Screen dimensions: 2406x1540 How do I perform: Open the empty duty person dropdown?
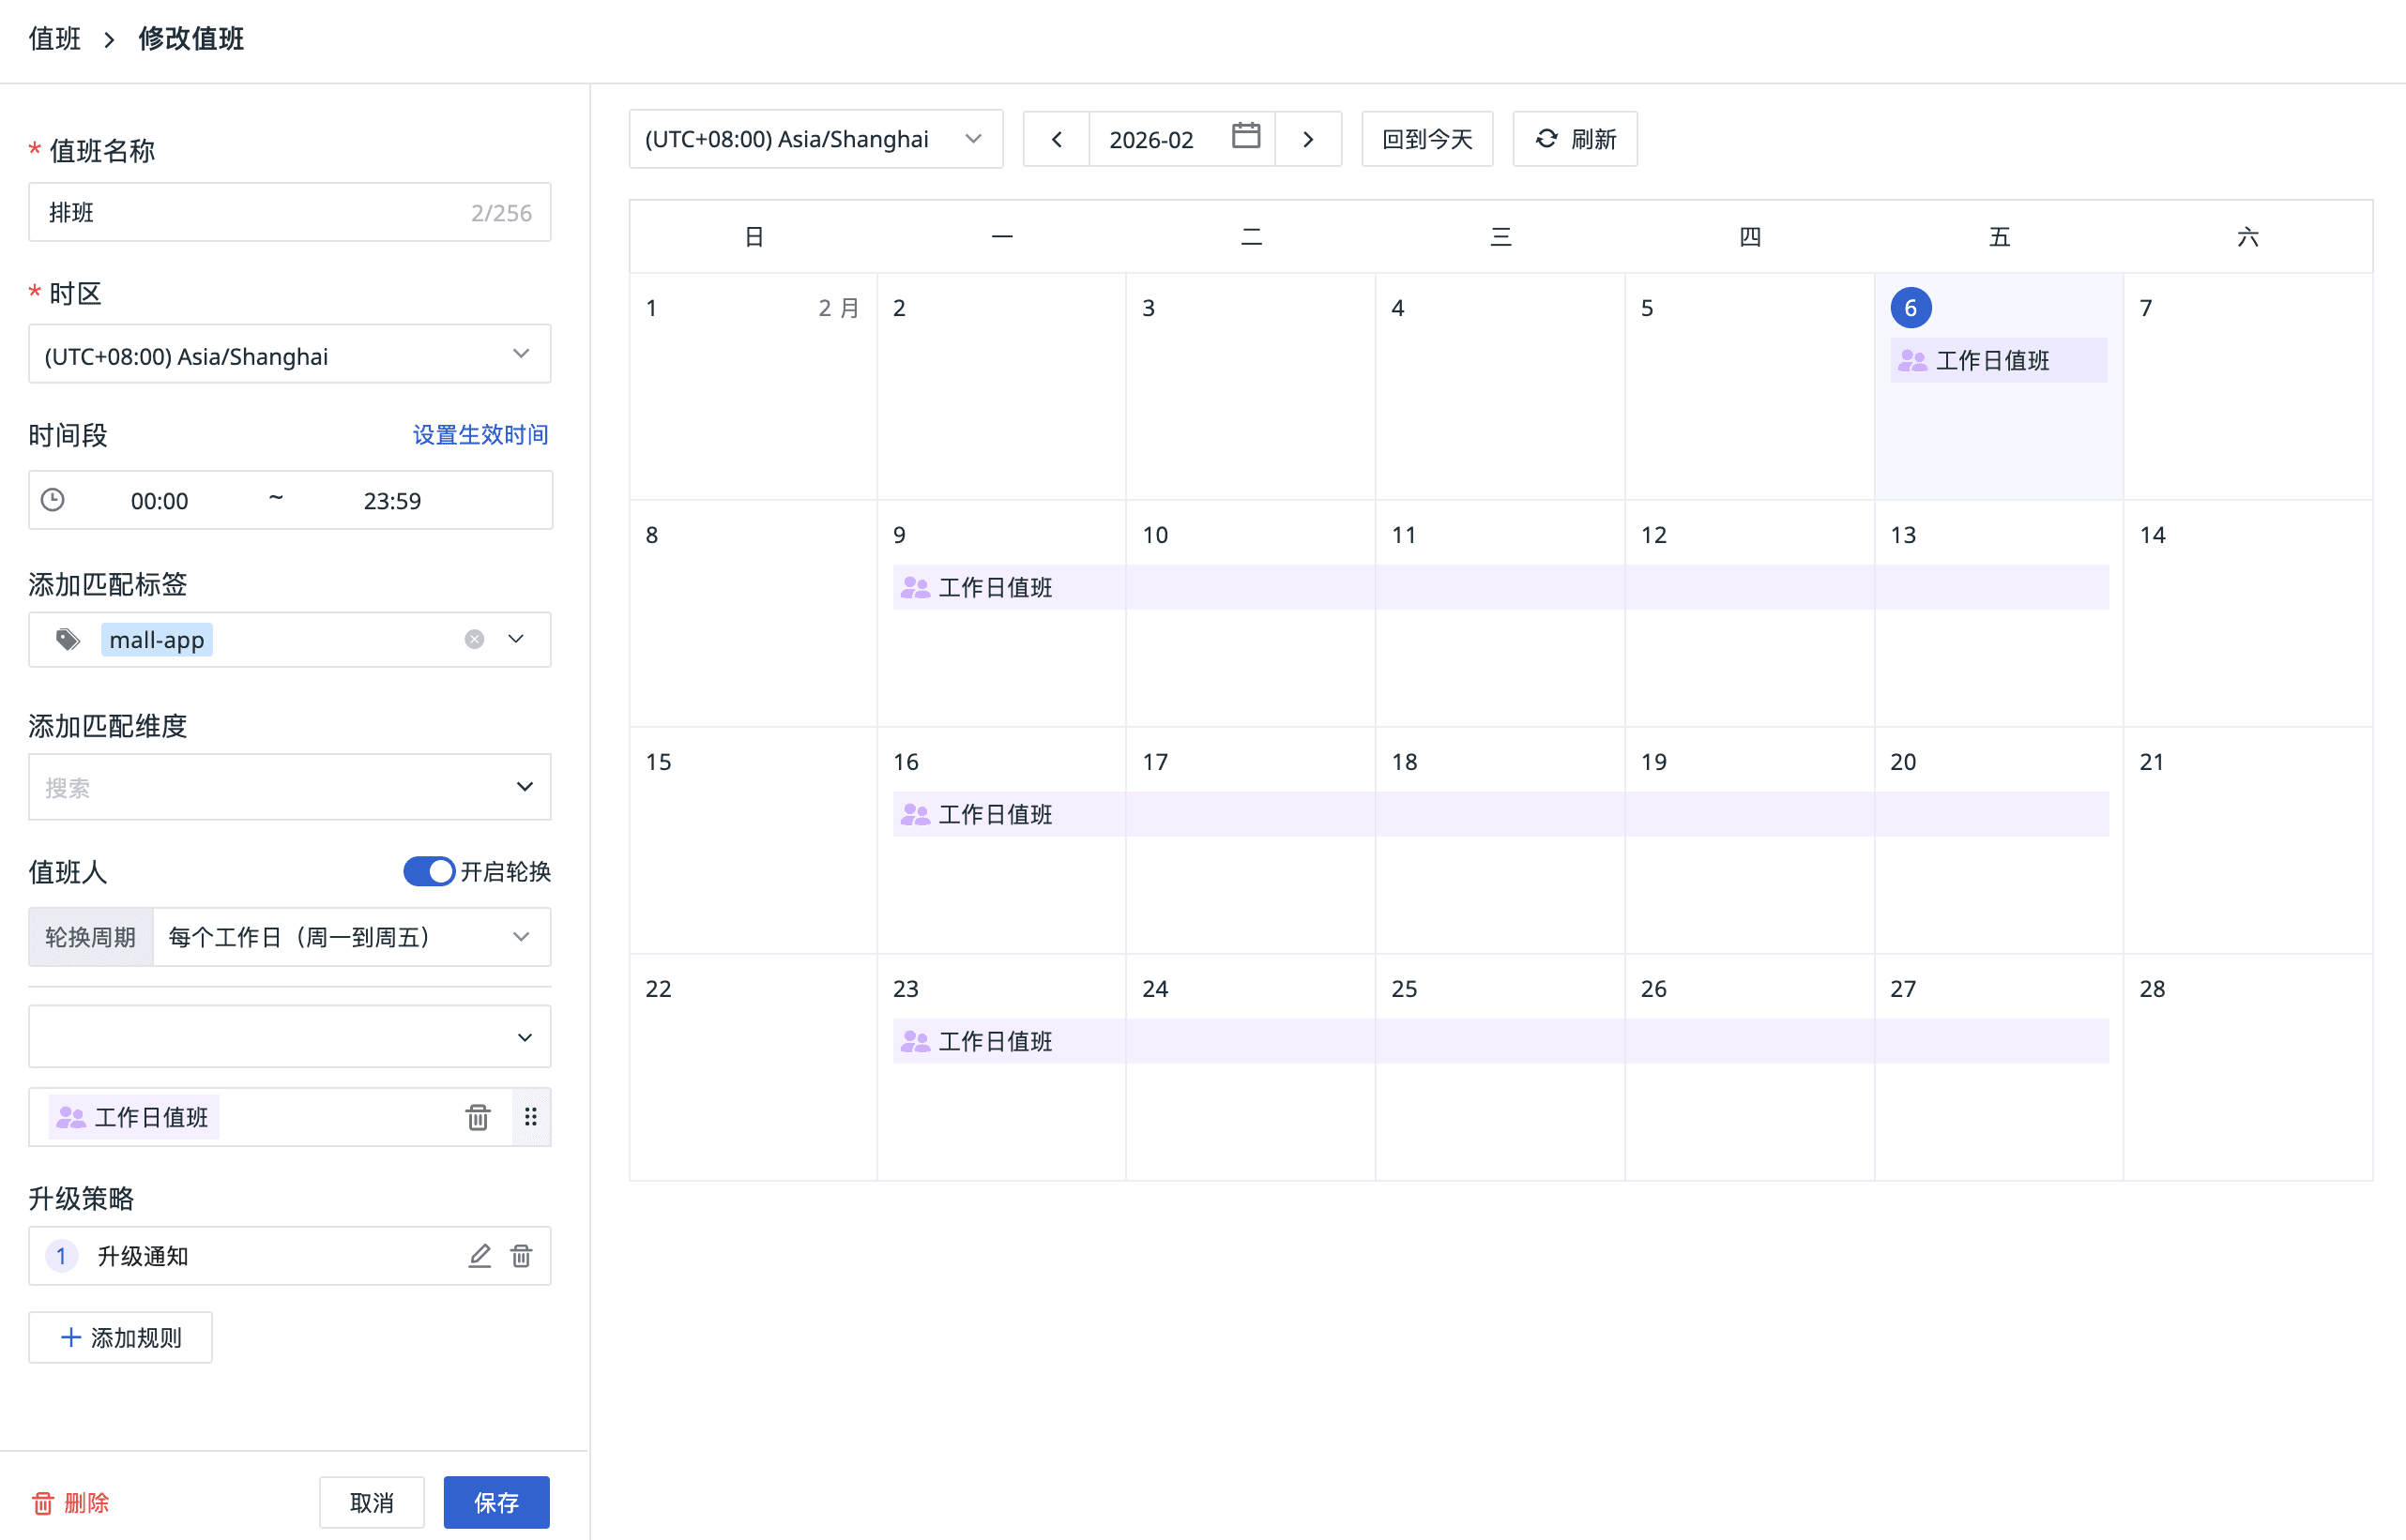[x=289, y=1037]
